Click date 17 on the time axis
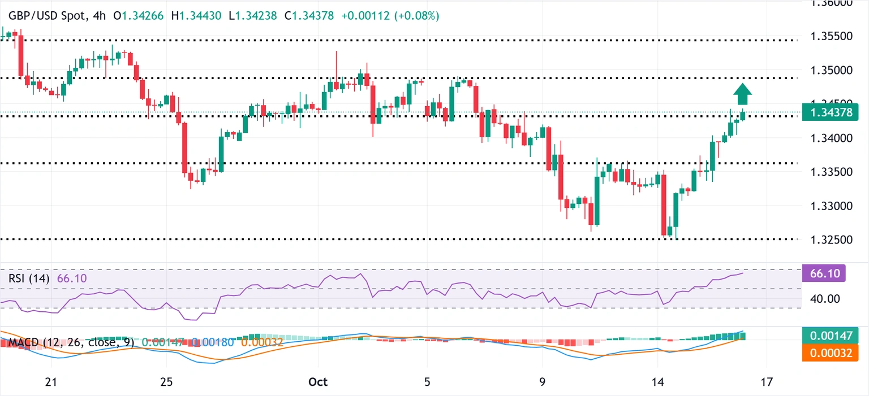 (x=767, y=381)
